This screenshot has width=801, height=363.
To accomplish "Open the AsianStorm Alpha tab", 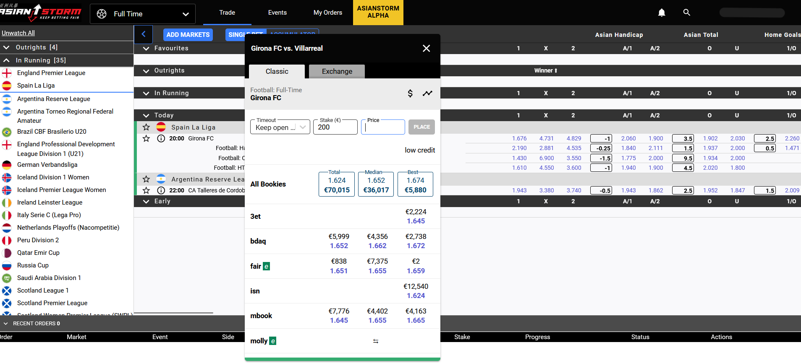I will point(378,12).
